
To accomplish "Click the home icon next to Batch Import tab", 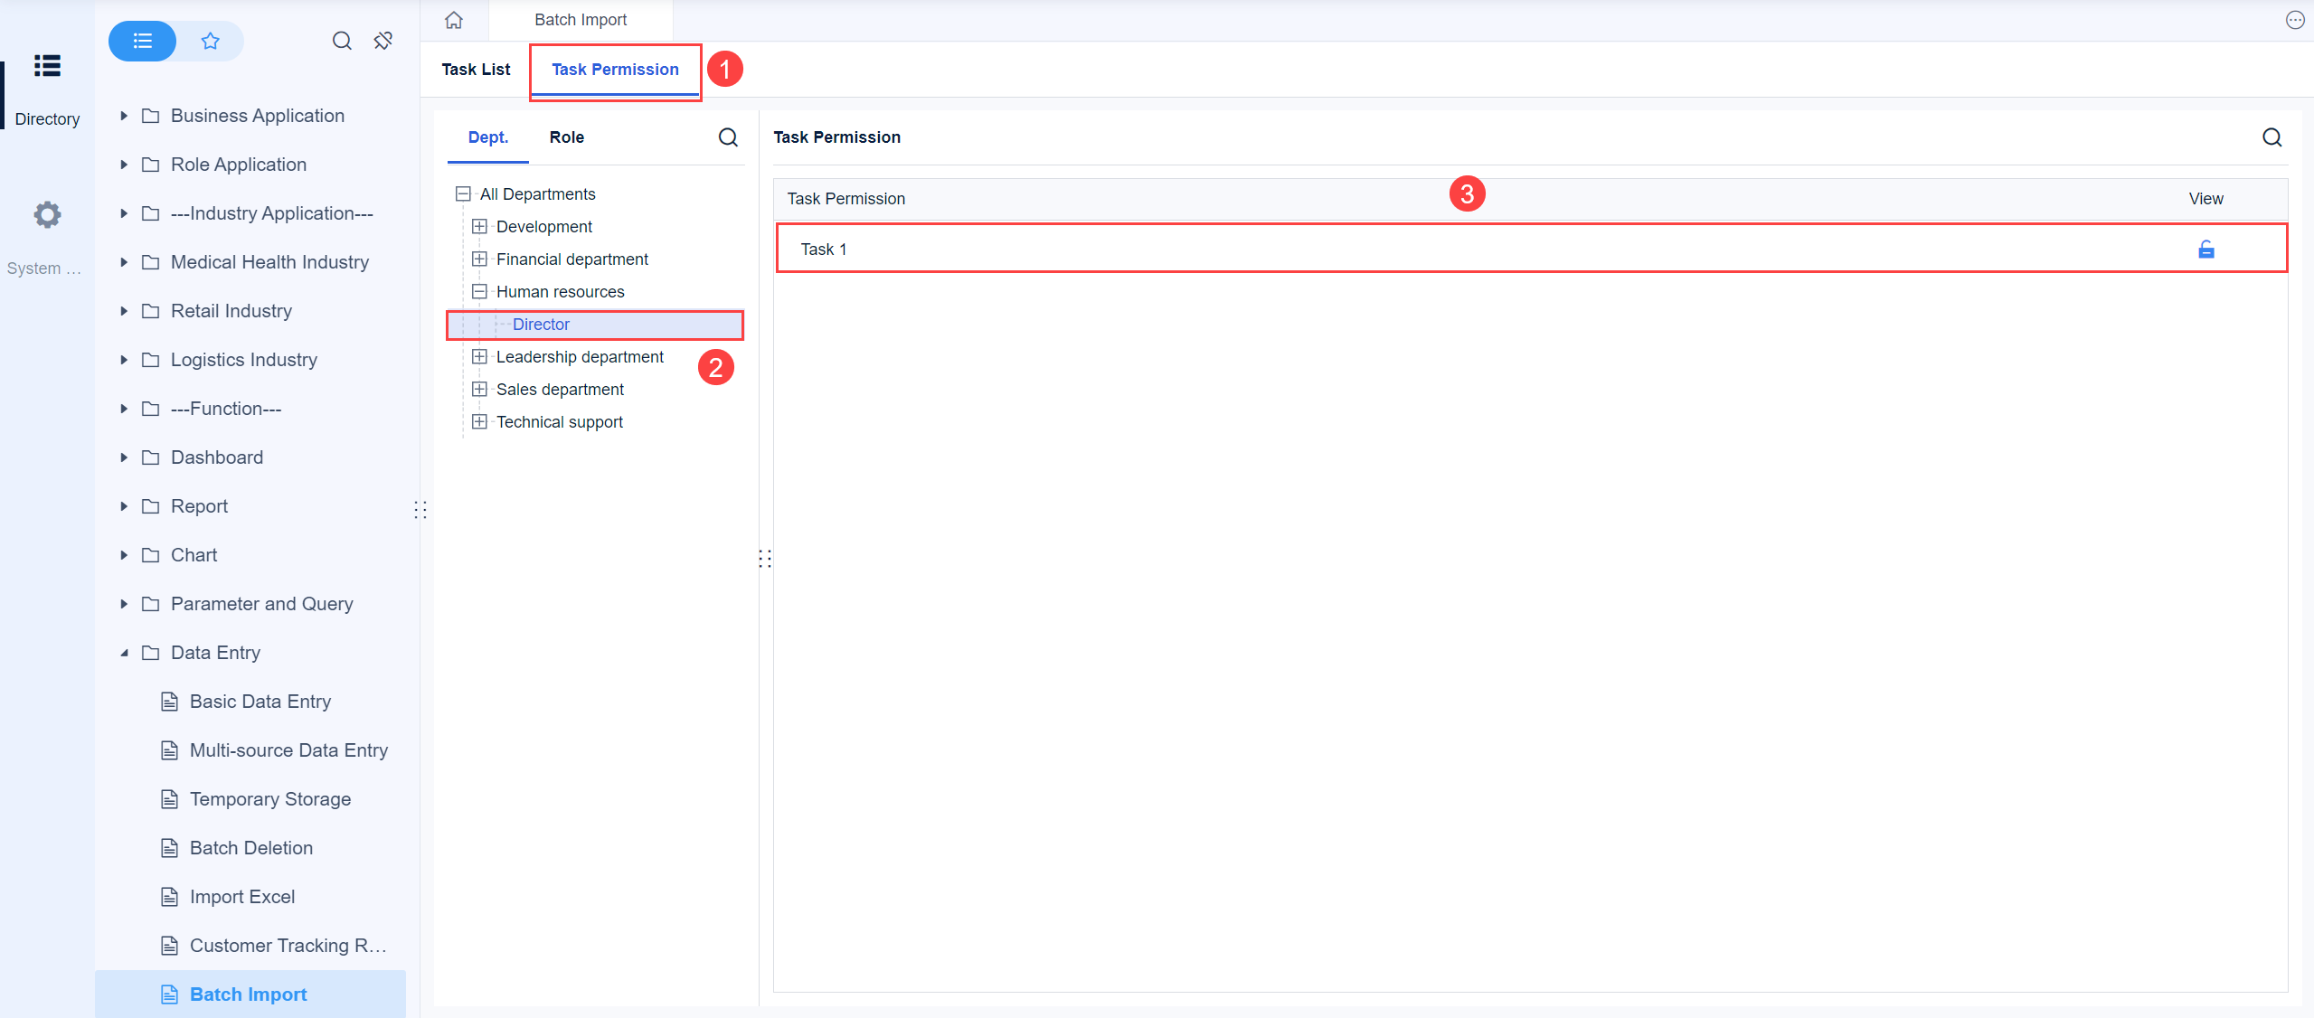I will [453, 19].
